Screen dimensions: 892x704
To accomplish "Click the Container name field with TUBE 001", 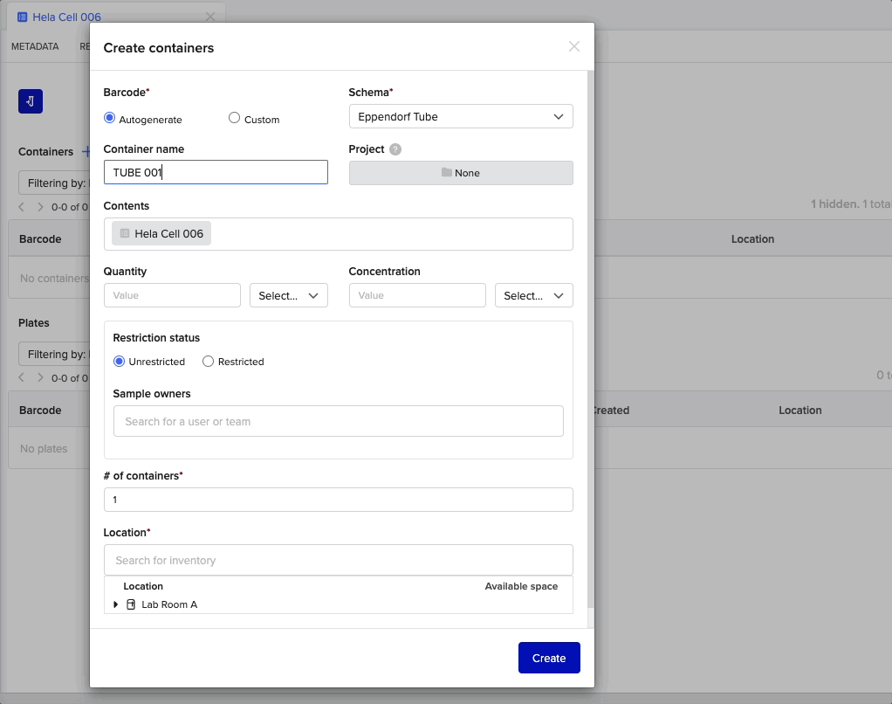I will pyautogui.click(x=216, y=172).
